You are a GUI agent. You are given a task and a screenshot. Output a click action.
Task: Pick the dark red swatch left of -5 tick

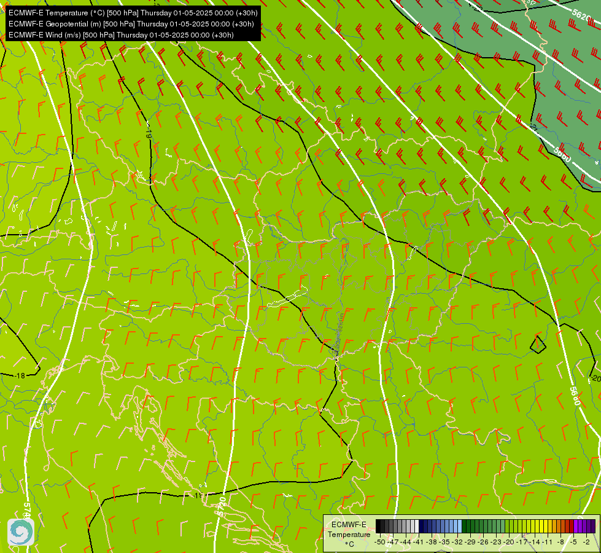(x=572, y=526)
